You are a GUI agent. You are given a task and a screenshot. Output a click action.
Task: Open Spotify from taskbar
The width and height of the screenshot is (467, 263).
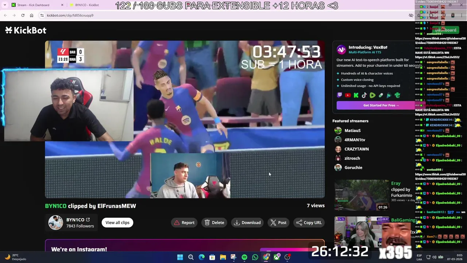(244, 257)
